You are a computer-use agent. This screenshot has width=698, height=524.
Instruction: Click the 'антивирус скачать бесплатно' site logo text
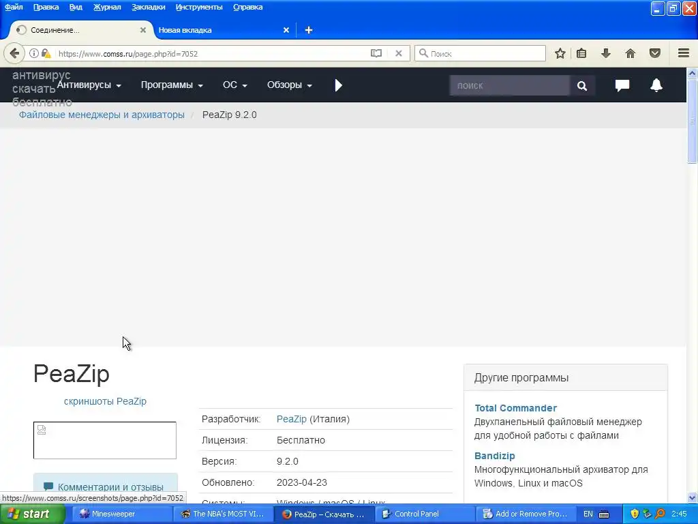click(x=42, y=88)
